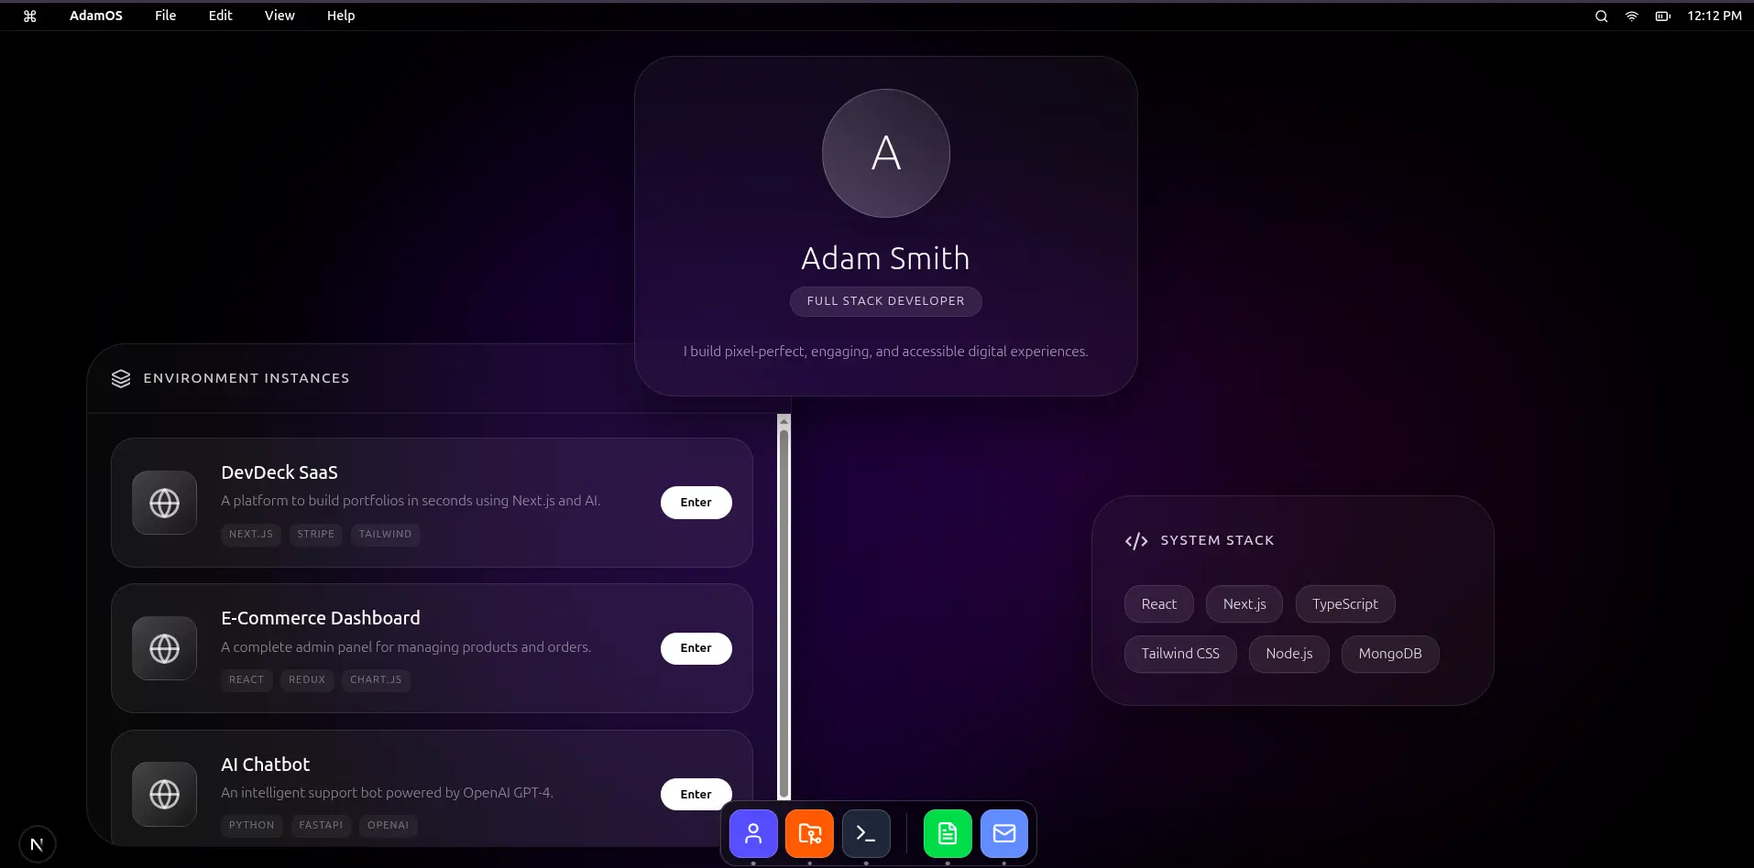Open the terminal app in the dock
Screen dimensions: 1754x868
tap(866, 833)
